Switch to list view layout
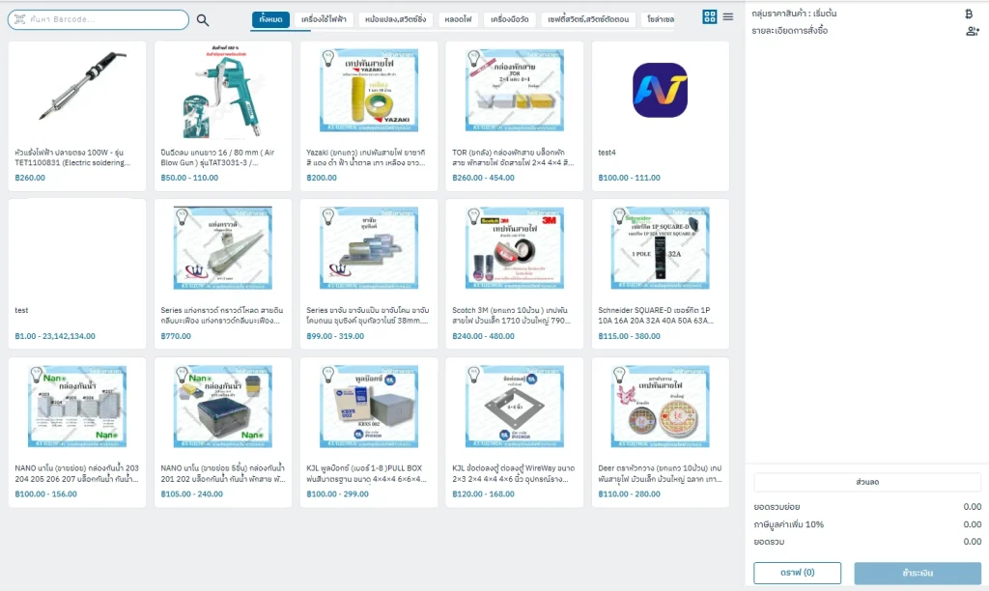This screenshot has width=989, height=591. pos(728,17)
